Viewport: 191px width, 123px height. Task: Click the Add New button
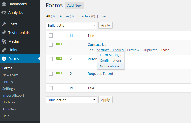click(74, 5)
